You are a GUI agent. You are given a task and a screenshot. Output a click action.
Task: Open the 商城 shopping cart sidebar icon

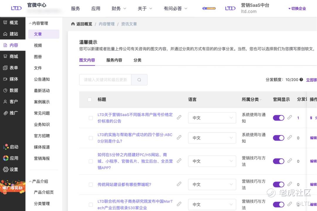[5, 56]
